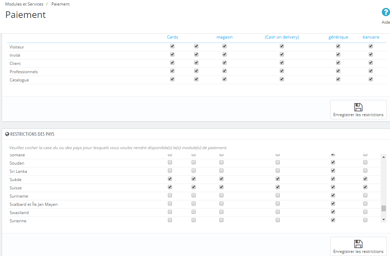Click the Suriname country label
Image resolution: width=390 pixels, height=256 pixels.
click(x=19, y=196)
